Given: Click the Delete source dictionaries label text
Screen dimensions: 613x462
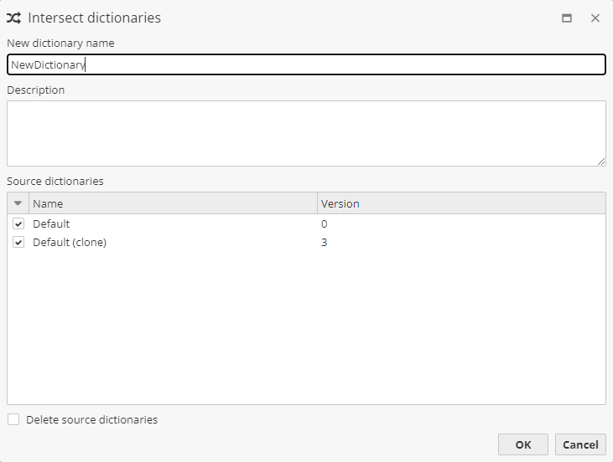Looking at the screenshot, I should tap(91, 420).
